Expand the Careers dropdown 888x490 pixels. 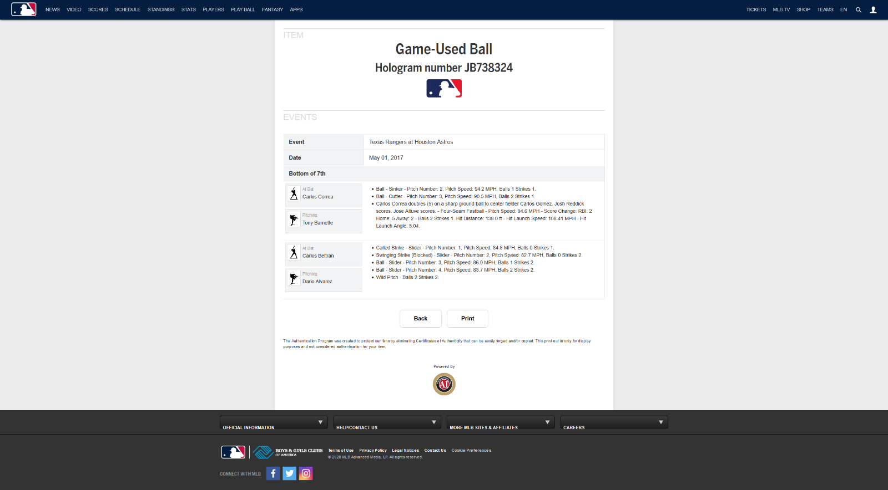click(x=614, y=422)
